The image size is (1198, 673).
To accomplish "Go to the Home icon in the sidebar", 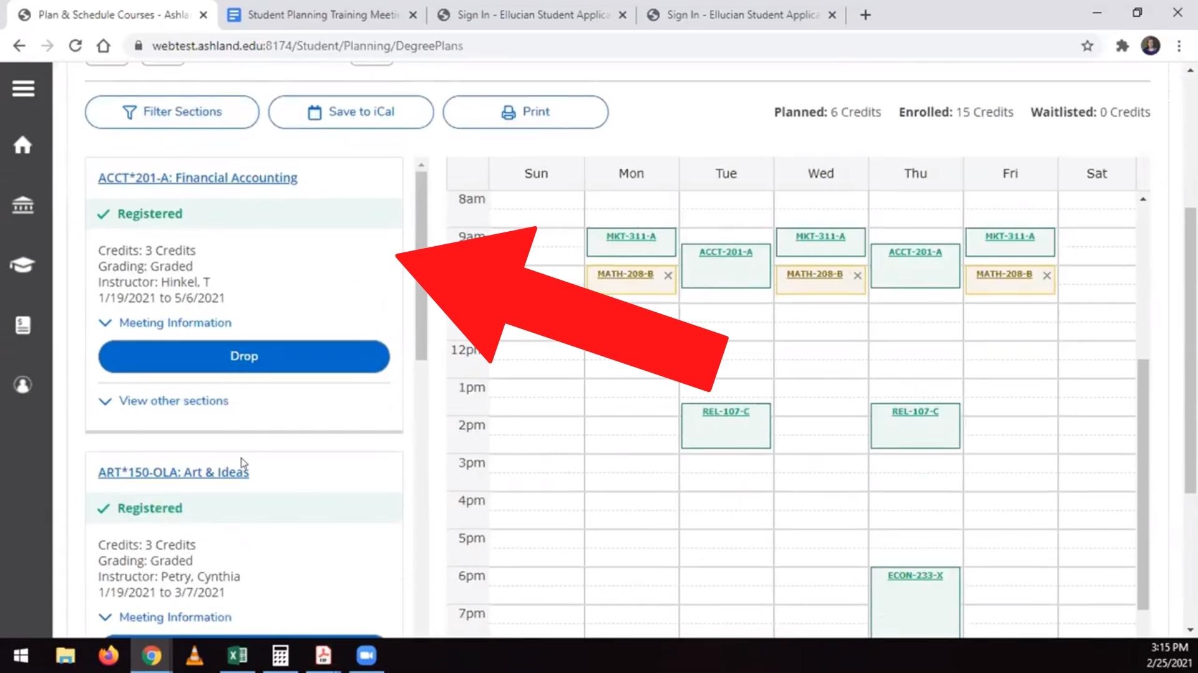I will pos(23,145).
